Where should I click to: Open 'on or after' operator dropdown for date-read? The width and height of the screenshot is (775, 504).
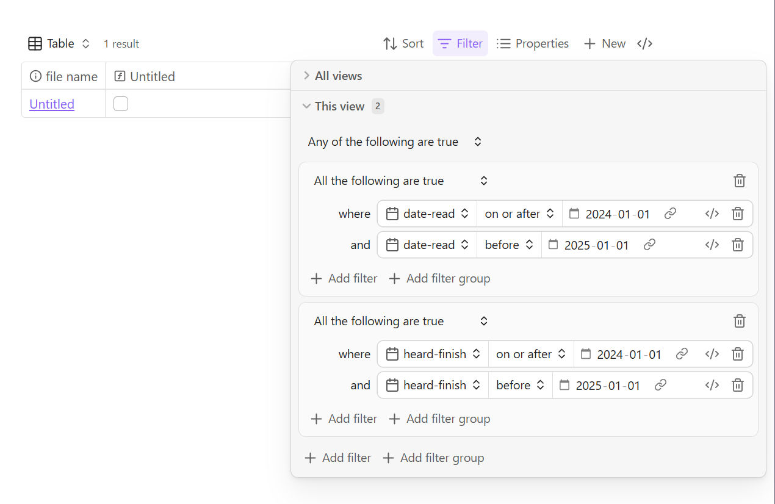click(519, 214)
